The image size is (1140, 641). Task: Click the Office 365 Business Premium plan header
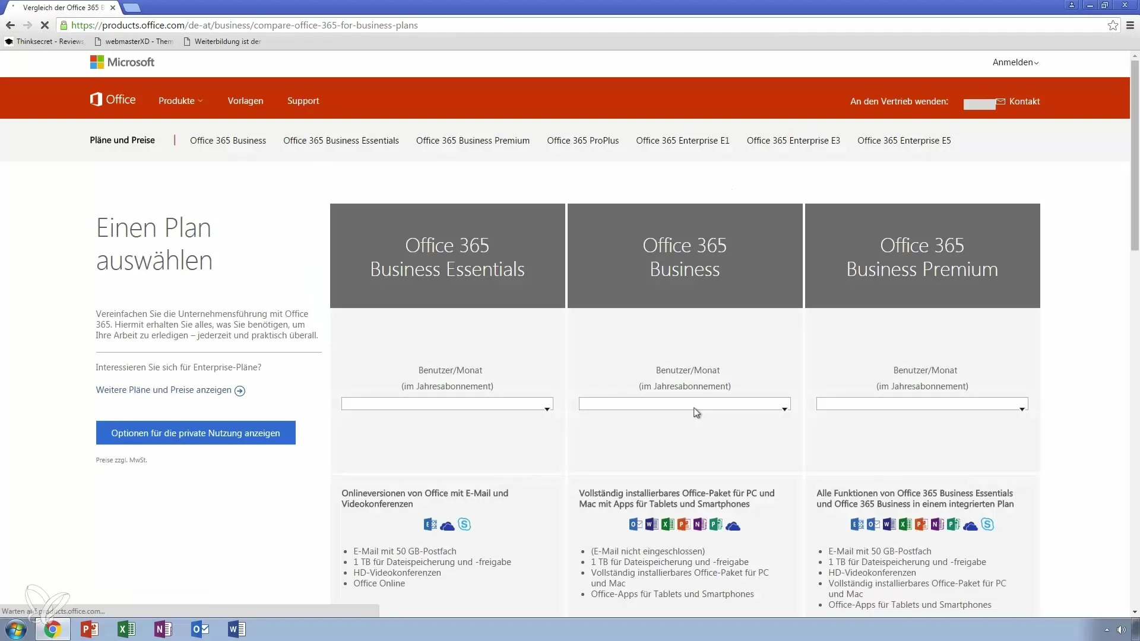point(923,256)
